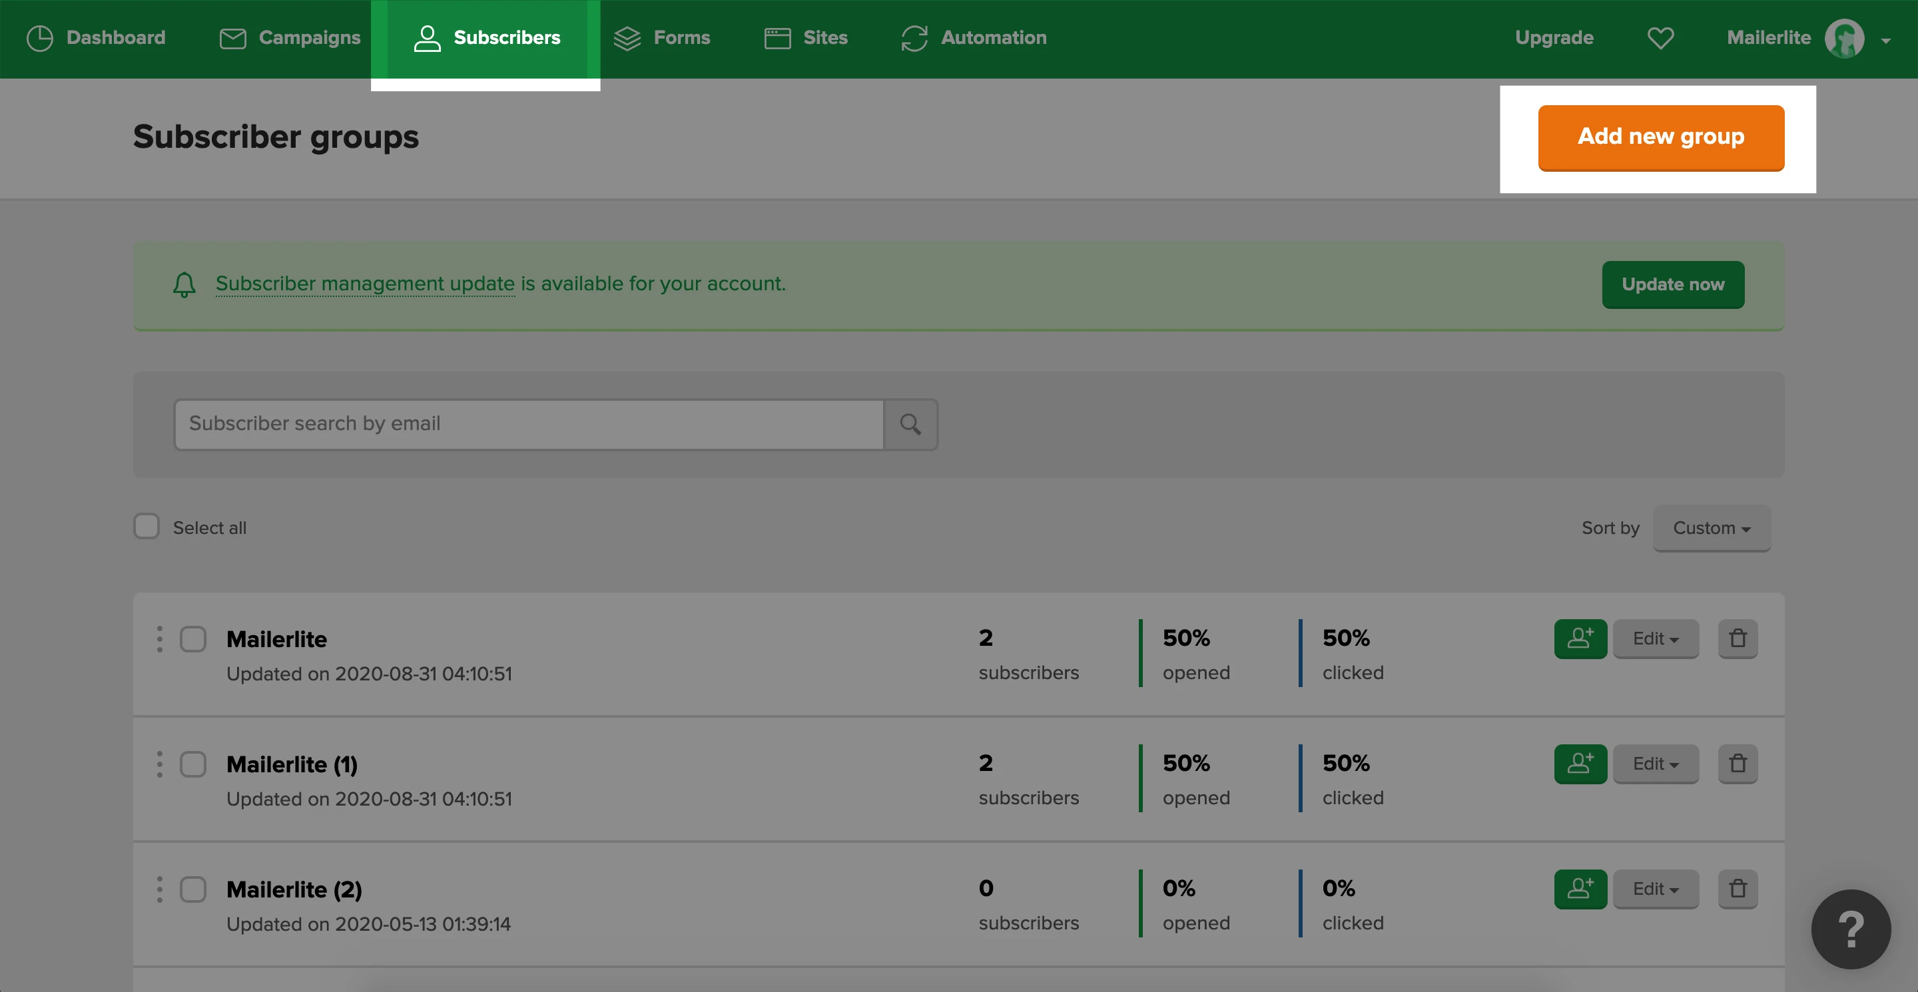Click the Add new group button
Screen dimensions: 1918x992
pos(1660,137)
